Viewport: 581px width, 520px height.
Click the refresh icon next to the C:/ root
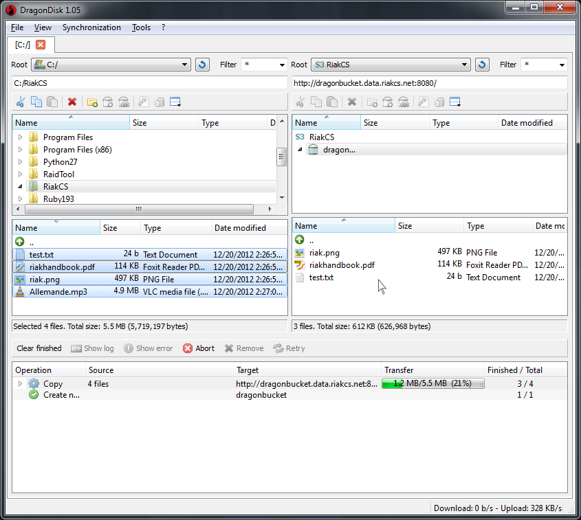click(203, 64)
